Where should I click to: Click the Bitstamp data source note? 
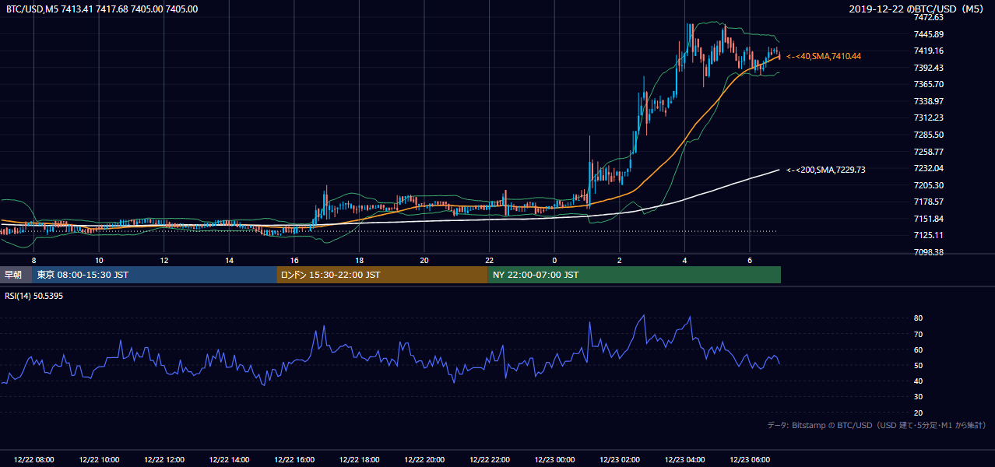[x=877, y=425]
